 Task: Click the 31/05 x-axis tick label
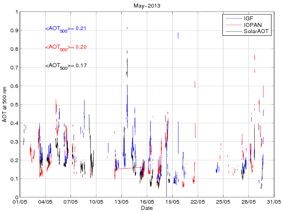pos(274,202)
